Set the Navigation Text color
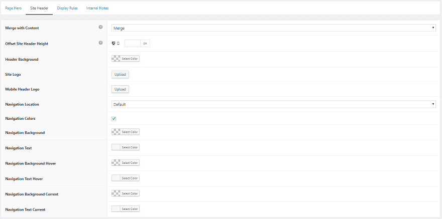The height and width of the screenshot is (219, 442). (125, 147)
